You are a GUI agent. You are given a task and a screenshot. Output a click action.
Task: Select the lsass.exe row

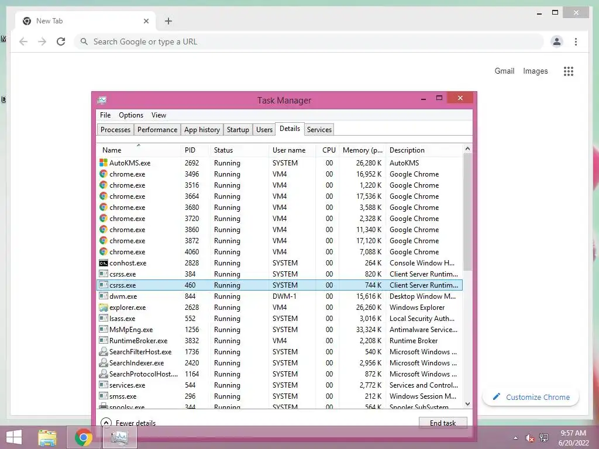tap(280, 319)
